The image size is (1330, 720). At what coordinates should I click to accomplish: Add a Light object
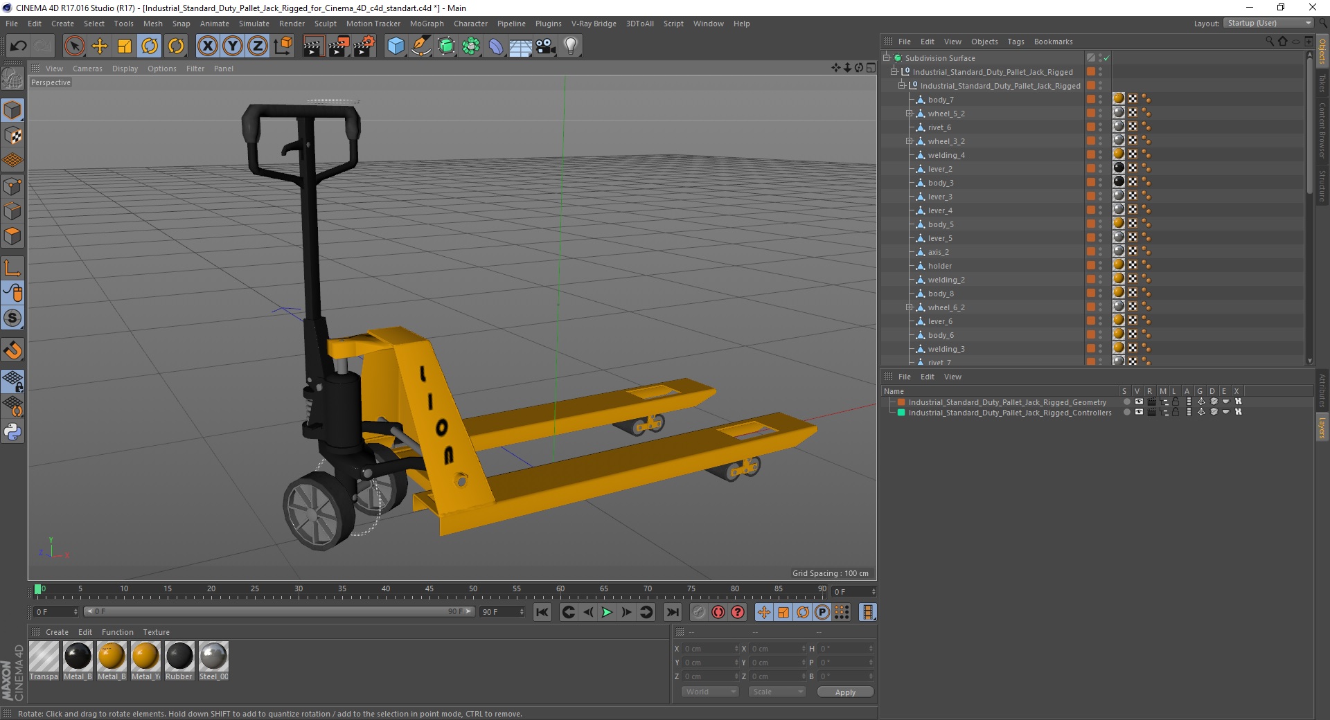pos(571,46)
